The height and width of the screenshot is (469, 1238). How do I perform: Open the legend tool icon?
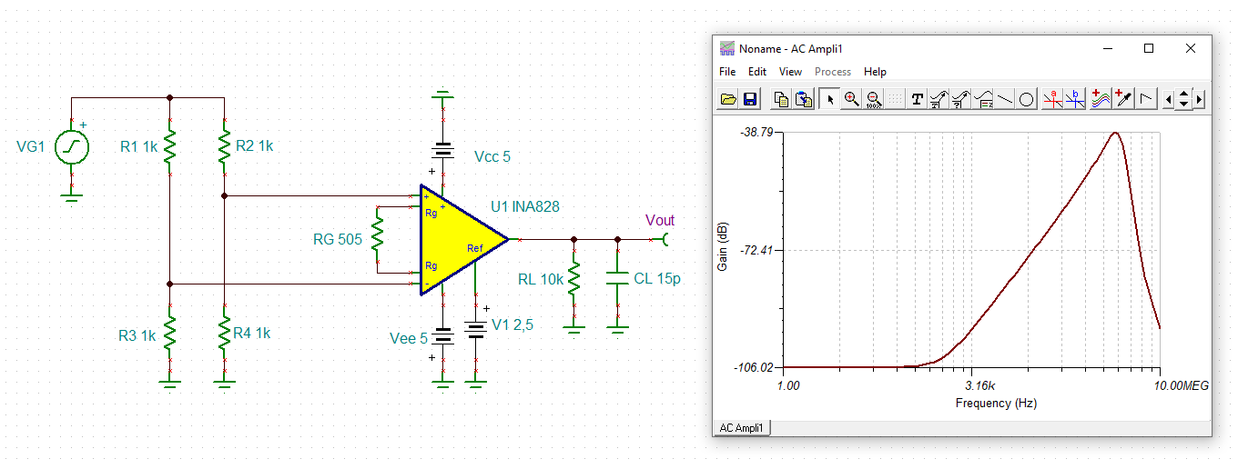983,99
